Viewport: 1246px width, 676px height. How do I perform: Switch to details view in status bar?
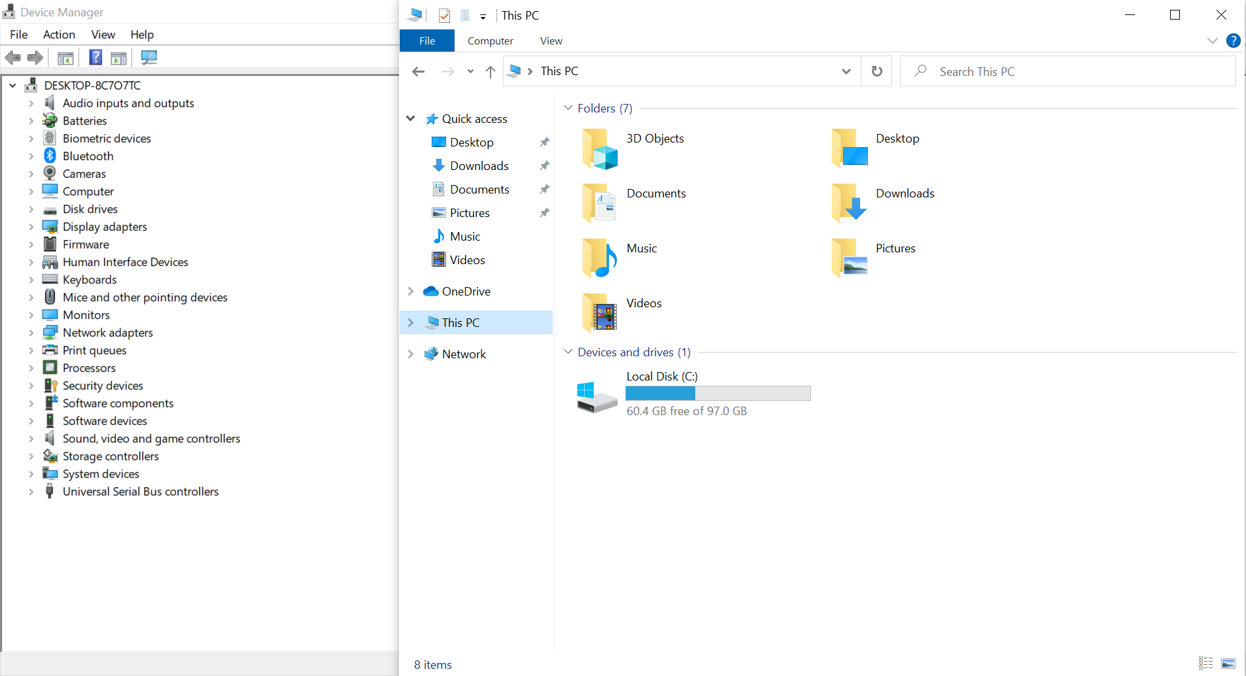pyautogui.click(x=1205, y=664)
